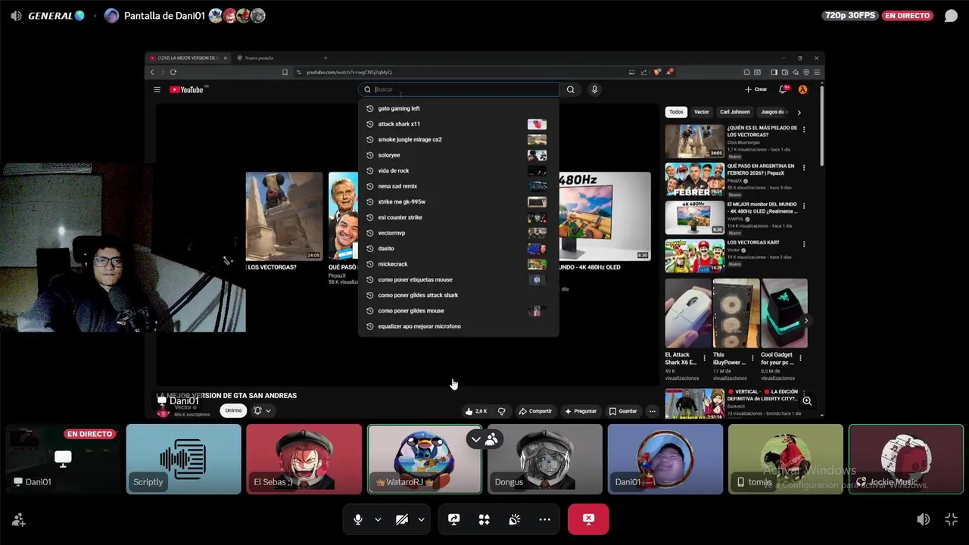Choose suggestion 'smoke jungle mirage cs2'
Image resolution: width=969 pixels, height=545 pixels.
(x=459, y=139)
